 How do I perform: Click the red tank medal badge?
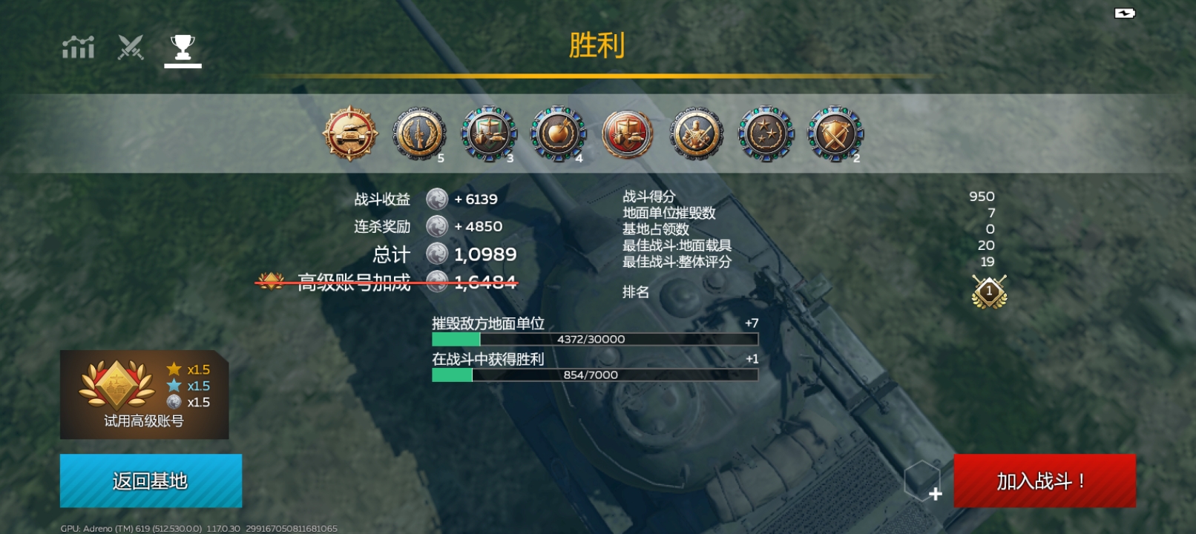pyautogui.click(x=349, y=133)
